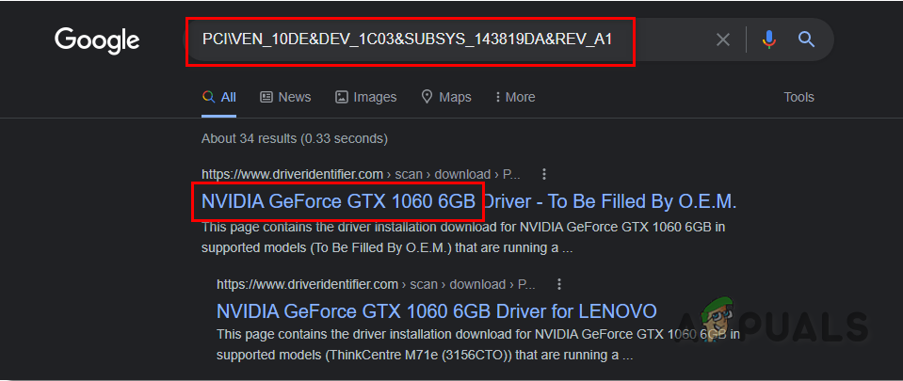Switch to the News tab
This screenshot has width=903, height=381.
point(285,97)
